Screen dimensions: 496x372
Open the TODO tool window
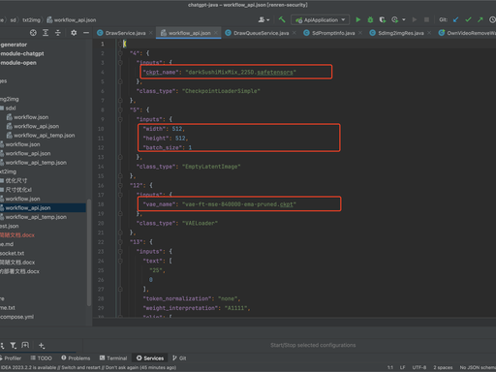(x=41, y=358)
